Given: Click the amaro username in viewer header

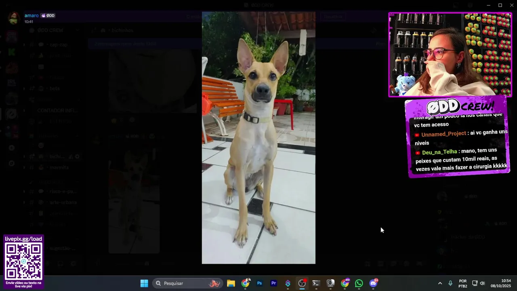Looking at the screenshot, I should [32, 15].
